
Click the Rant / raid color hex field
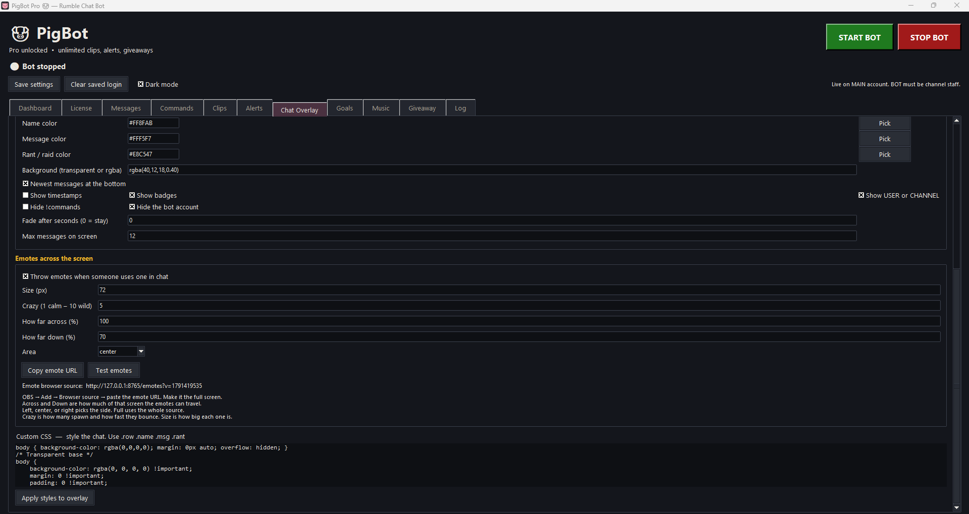pos(153,154)
